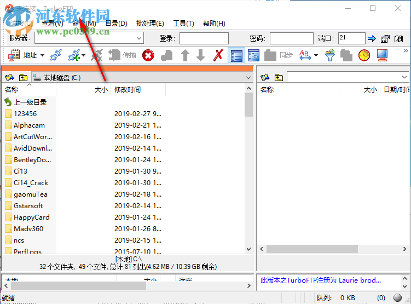Toggle the detailed list view icon

click(236, 55)
